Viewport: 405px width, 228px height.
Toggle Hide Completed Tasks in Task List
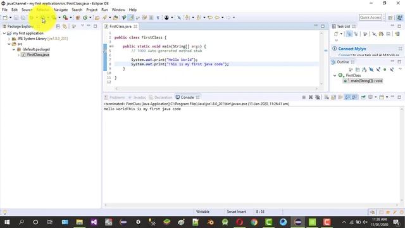[374, 34]
